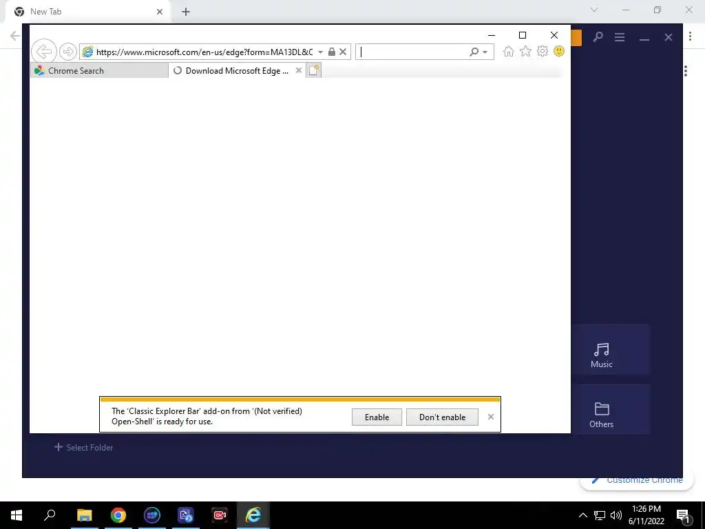Image resolution: width=705 pixels, height=529 pixels.
Task: Open a new tab in Internet Explorer
Action: coord(314,70)
